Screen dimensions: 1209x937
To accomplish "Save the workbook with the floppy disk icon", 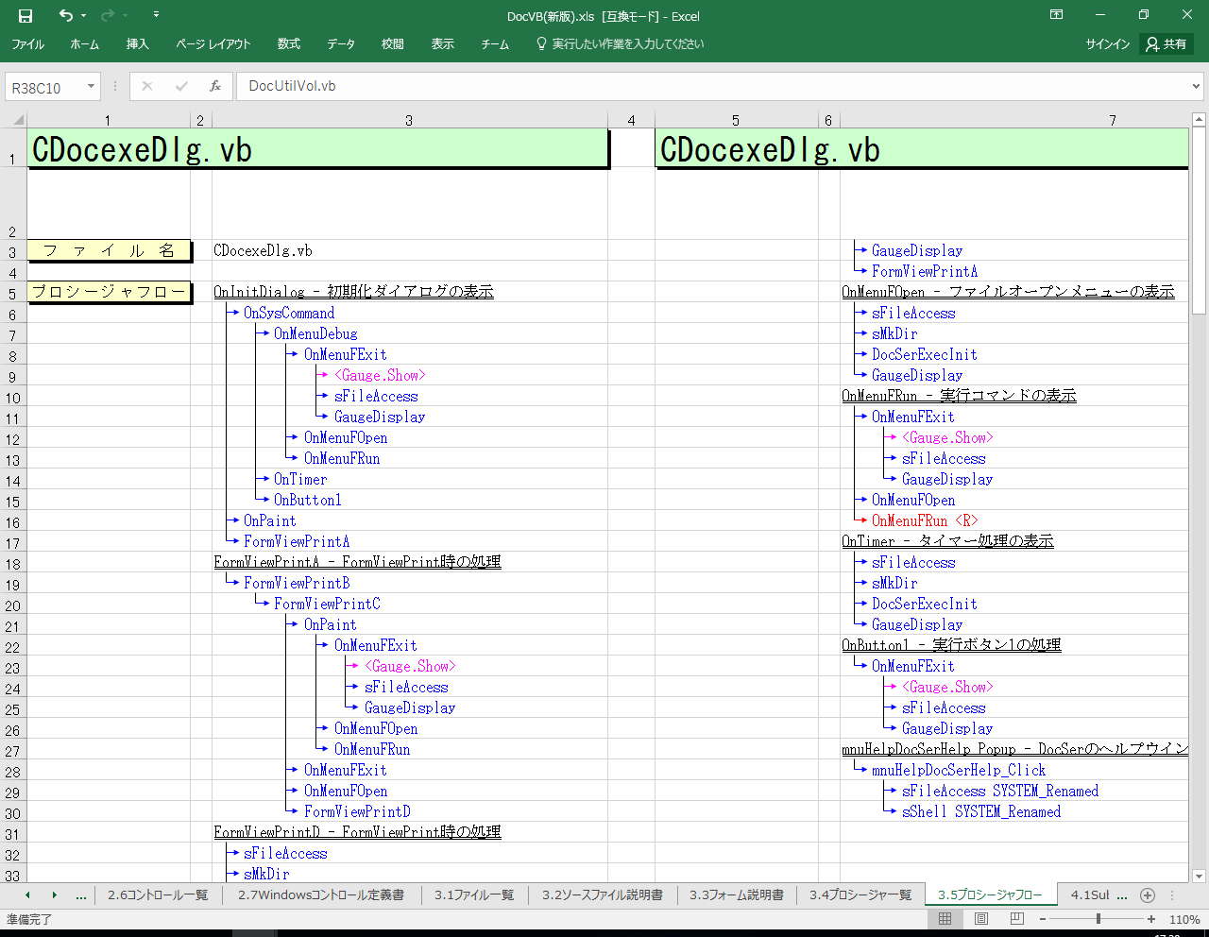I will pos(26,15).
